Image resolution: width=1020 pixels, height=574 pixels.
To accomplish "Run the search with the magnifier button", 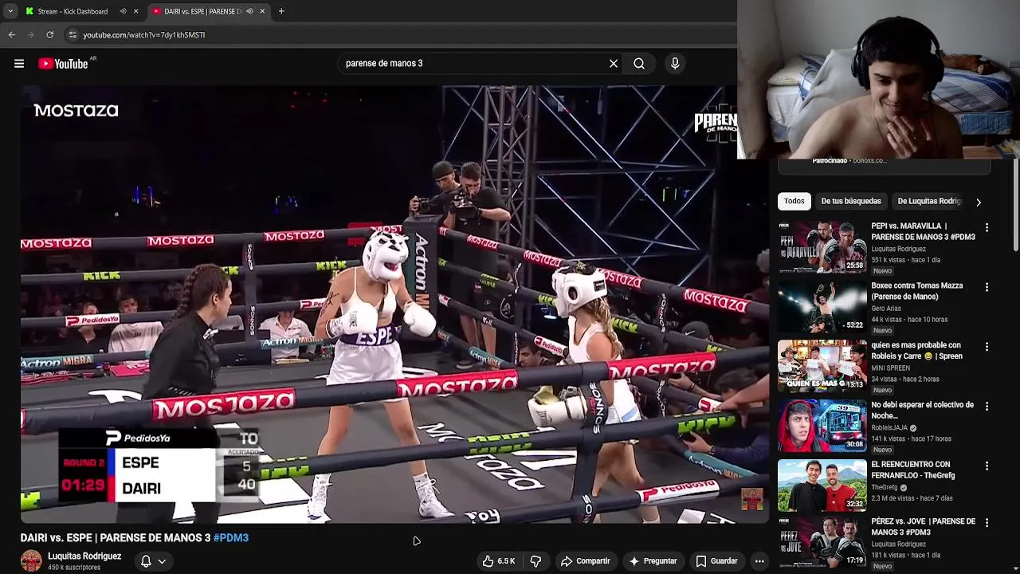I will (x=639, y=64).
